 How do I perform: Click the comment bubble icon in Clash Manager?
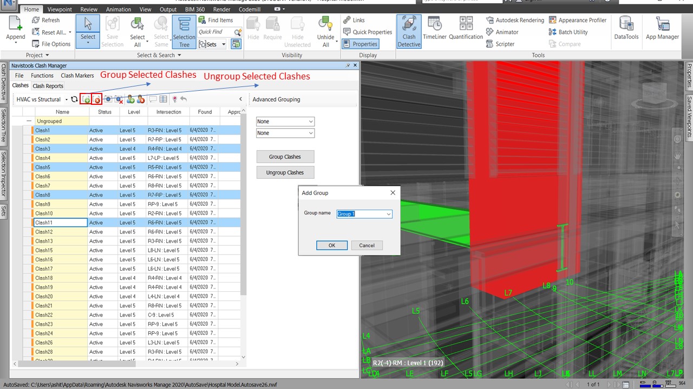click(153, 99)
